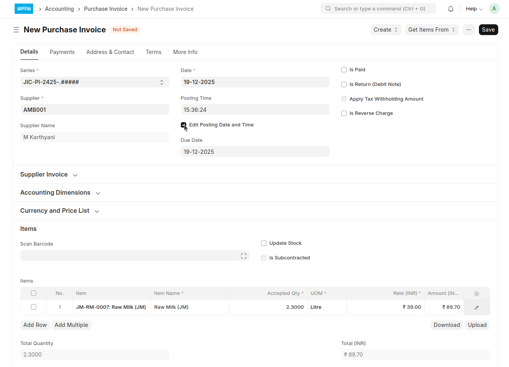Click the barcode scan icon
The image size is (509, 367).
tap(243, 256)
